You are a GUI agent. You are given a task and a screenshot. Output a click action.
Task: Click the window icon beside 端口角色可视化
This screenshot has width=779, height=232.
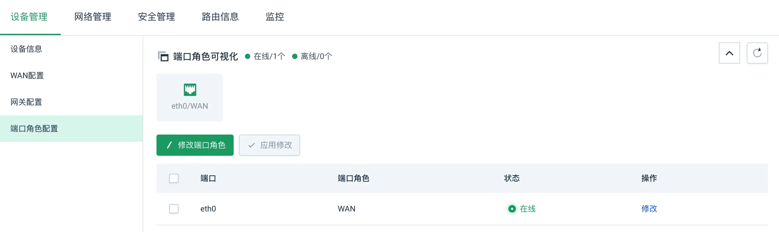[x=163, y=56]
